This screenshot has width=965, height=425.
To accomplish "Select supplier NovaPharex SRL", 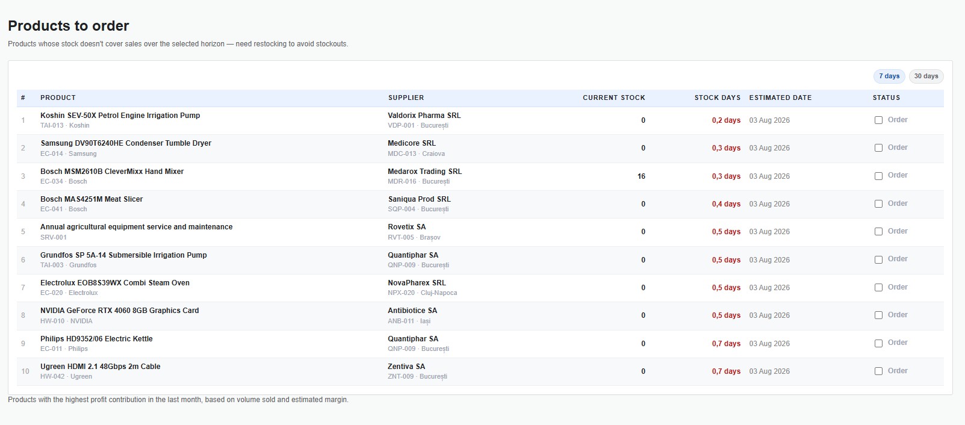I will (x=417, y=283).
